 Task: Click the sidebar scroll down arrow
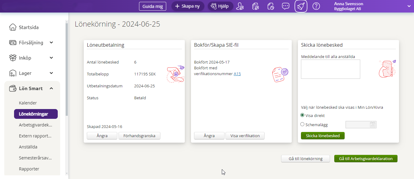(x=67, y=173)
